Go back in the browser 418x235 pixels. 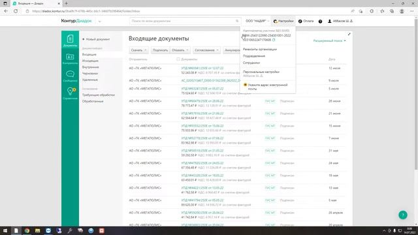6,11
